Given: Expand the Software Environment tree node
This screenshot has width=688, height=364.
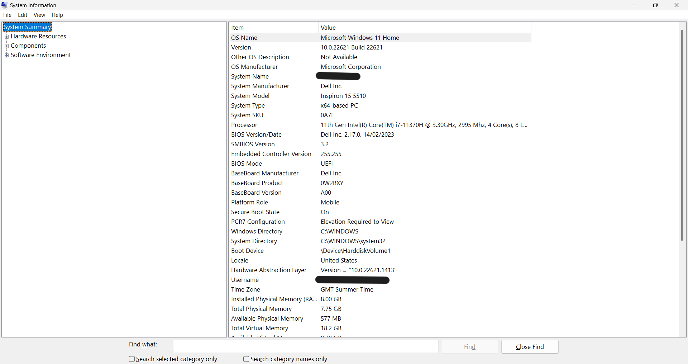Looking at the screenshot, I should (6, 55).
